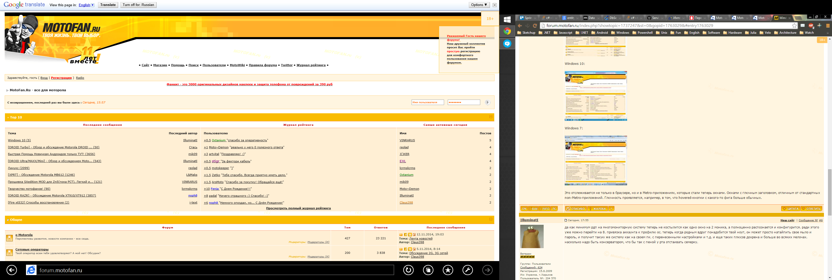Screen dimensions: 832x280
Task: Click the INFO user button
Action: (x=544, y=209)
